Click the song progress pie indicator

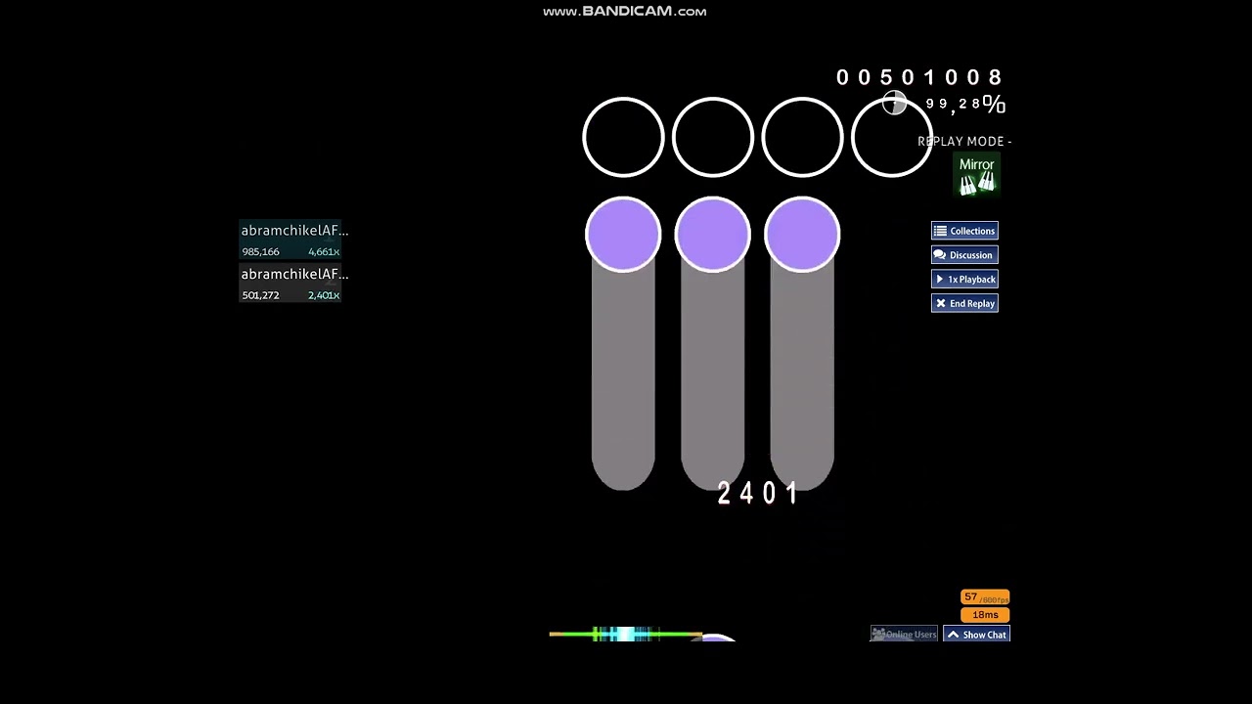(894, 103)
